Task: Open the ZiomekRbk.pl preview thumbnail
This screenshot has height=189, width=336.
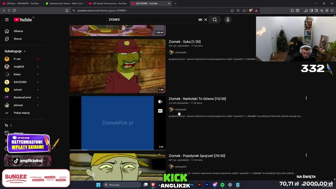Action: (x=118, y=123)
